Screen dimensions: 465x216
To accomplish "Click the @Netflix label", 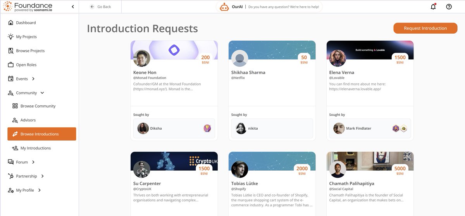I will [x=238, y=78].
